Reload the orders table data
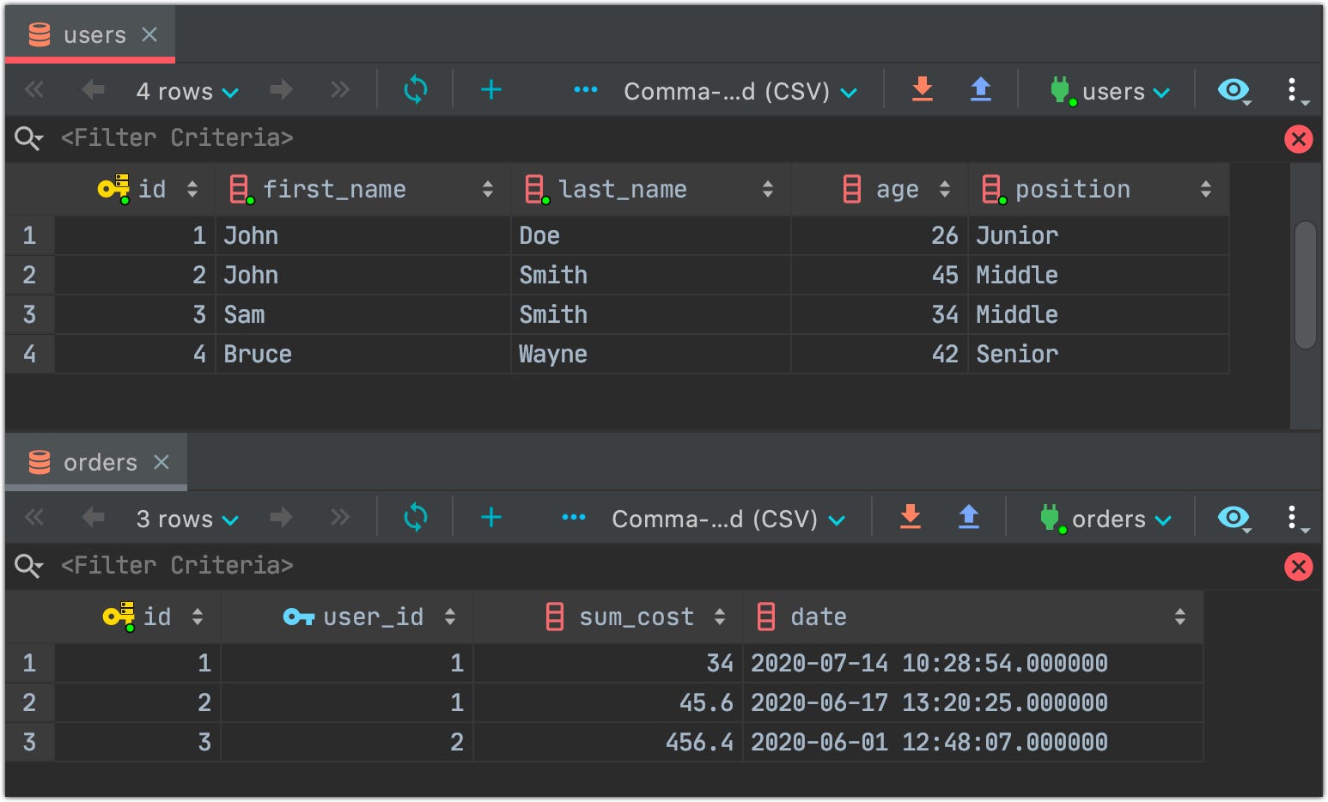 coord(416,517)
